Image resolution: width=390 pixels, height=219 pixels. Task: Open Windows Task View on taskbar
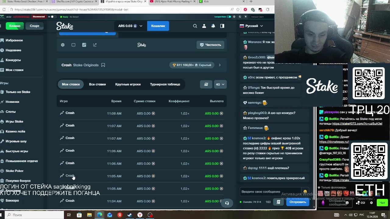click(x=69, y=215)
